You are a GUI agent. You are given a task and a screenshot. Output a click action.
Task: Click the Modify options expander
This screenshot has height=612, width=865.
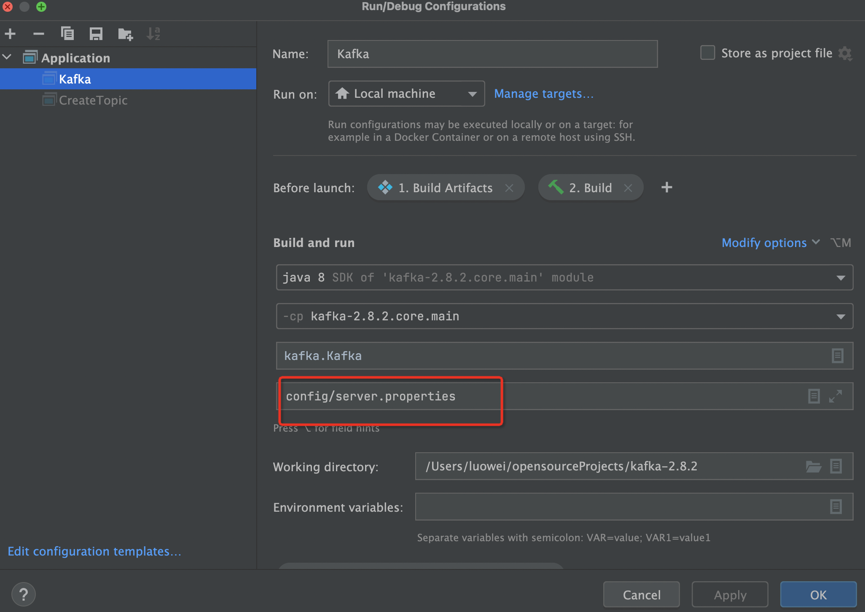768,242
